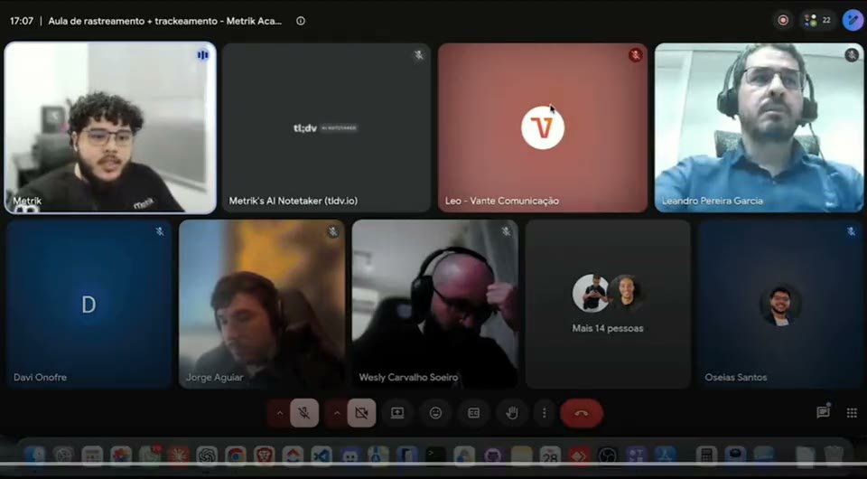This screenshot has height=479, width=867.
Task: Open the participants list showing 22
Action: pos(818,21)
